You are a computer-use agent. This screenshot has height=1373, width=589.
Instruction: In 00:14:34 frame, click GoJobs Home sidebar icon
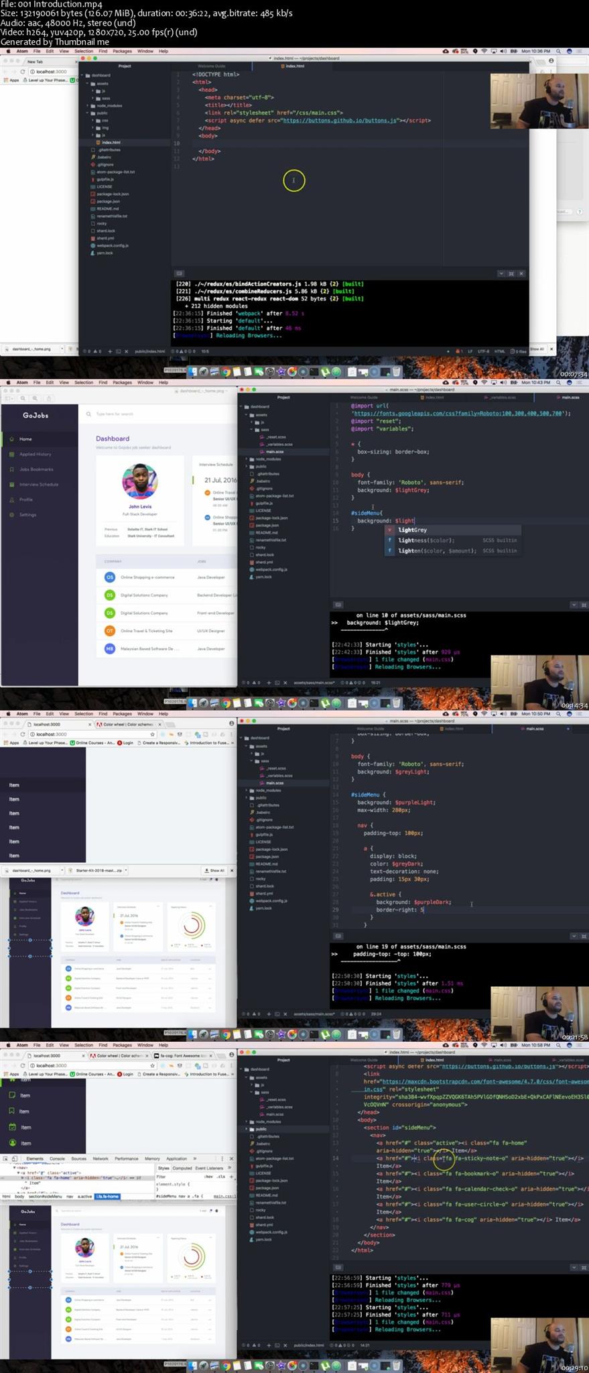[11, 439]
